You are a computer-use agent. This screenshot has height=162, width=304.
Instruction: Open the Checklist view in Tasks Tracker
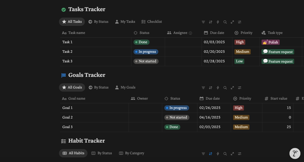(x=152, y=21)
